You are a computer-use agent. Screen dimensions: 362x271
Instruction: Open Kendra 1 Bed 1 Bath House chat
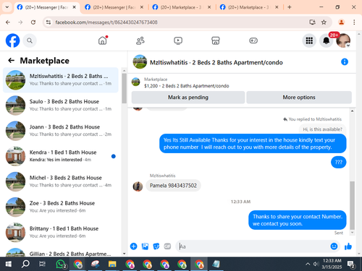pyautogui.click(x=61, y=156)
